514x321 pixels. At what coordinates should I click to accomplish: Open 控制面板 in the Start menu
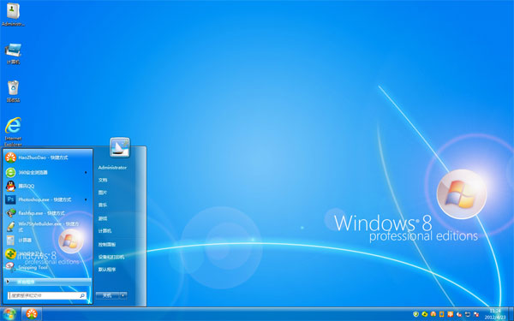(107, 244)
